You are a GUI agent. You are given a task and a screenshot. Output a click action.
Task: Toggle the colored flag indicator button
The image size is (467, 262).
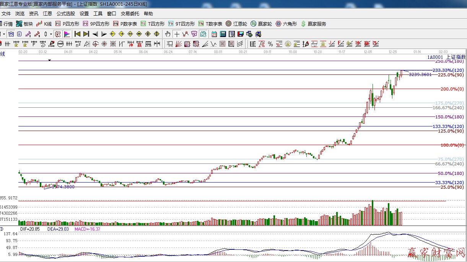[67, 34]
